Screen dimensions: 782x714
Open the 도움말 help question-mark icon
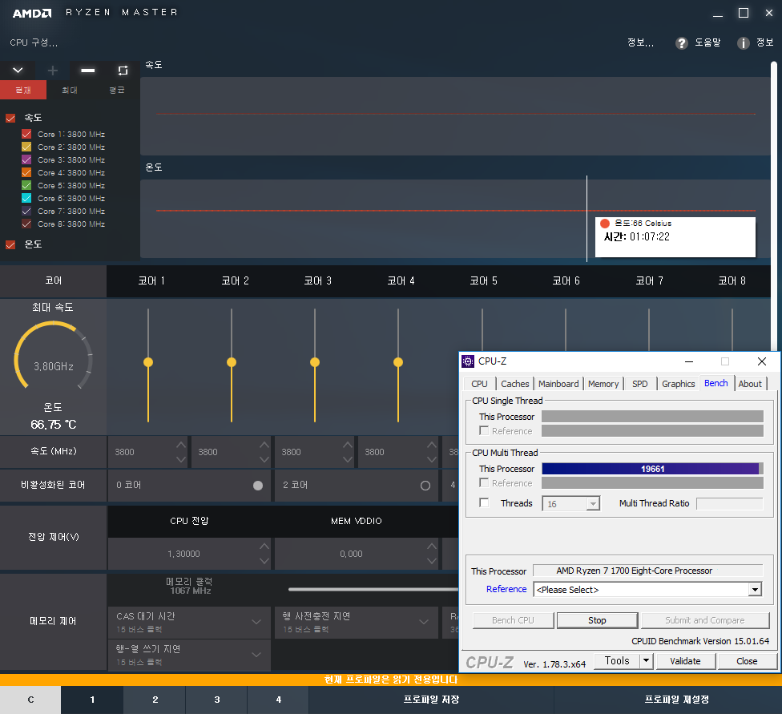[681, 43]
